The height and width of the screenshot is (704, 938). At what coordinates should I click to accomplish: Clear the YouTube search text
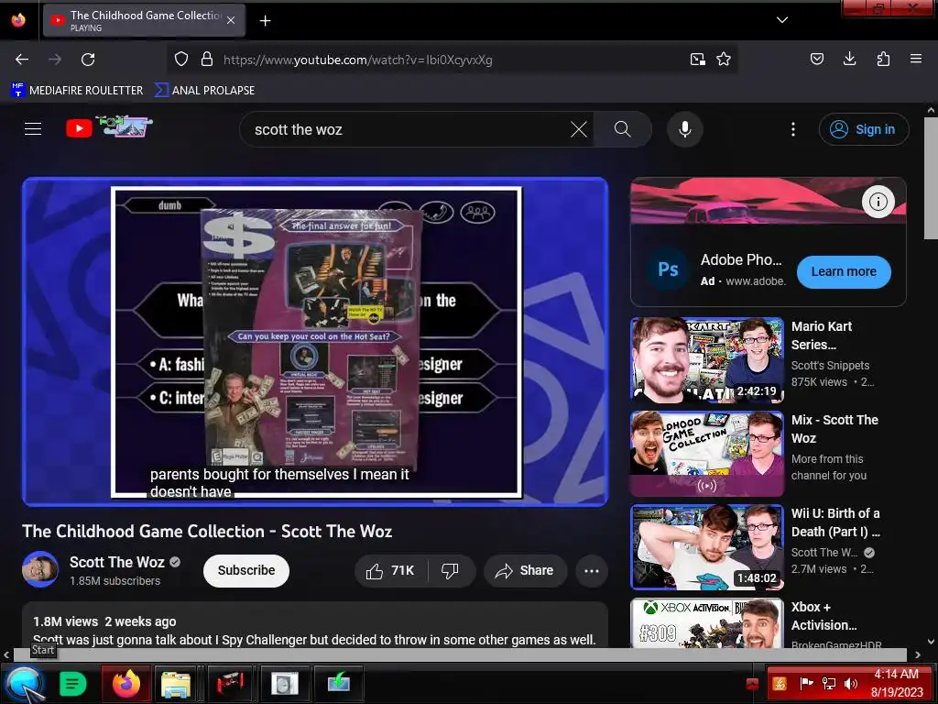coord(579,129)
